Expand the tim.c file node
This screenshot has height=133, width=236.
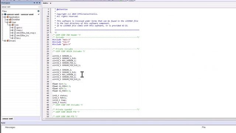[13, 38]
